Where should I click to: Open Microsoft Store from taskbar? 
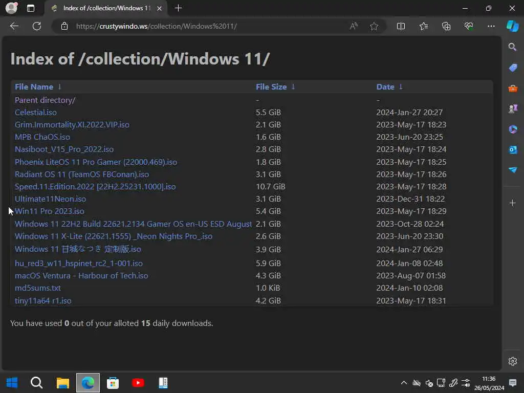(x=113, y=383)
